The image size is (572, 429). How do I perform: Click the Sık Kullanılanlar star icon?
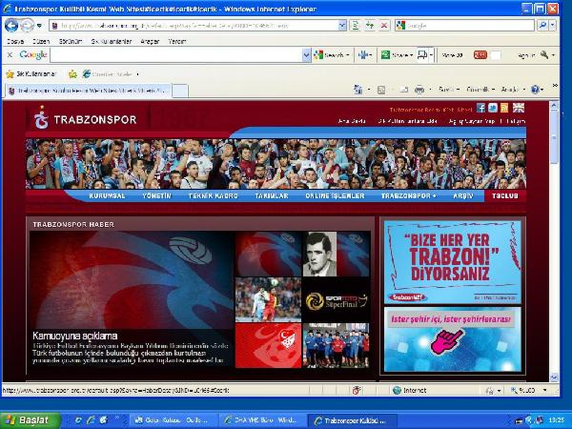point(10,74)
